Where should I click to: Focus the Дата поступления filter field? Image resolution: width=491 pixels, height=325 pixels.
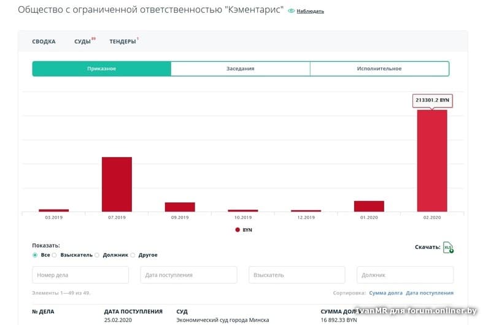click(188, 275)
